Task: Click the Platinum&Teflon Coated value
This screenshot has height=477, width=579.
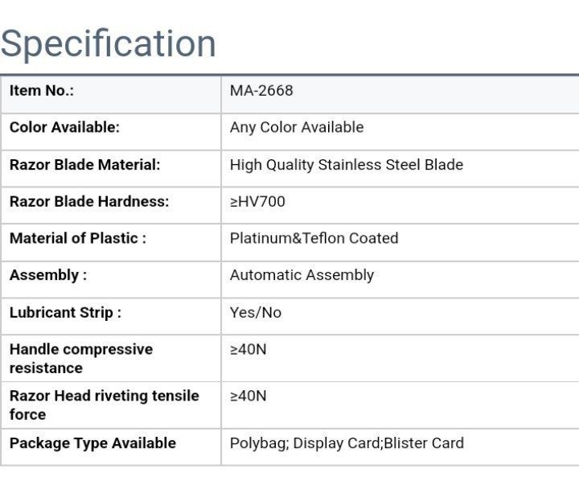Action: pos(314,239)
